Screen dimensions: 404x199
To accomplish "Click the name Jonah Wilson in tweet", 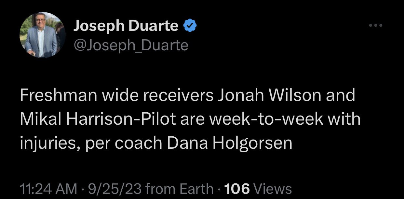I will click(x=271, y=96).
